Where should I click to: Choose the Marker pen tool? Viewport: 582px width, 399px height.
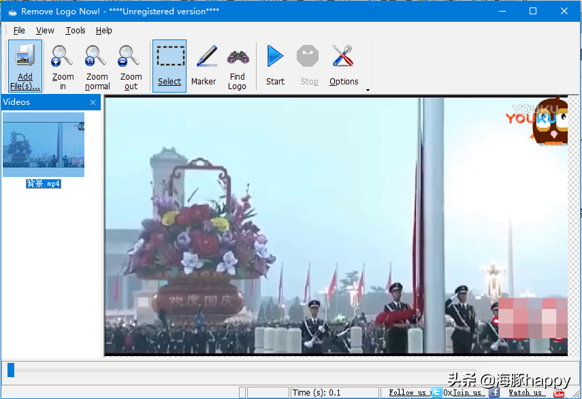(204, 66)
